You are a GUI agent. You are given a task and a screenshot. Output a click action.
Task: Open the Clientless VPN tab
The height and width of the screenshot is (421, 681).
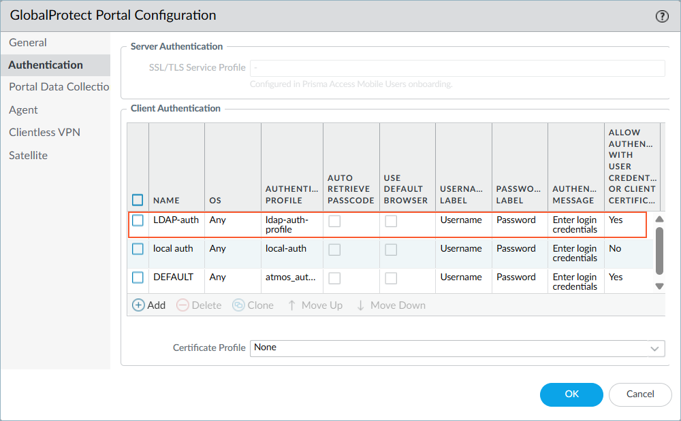[44, 132]
